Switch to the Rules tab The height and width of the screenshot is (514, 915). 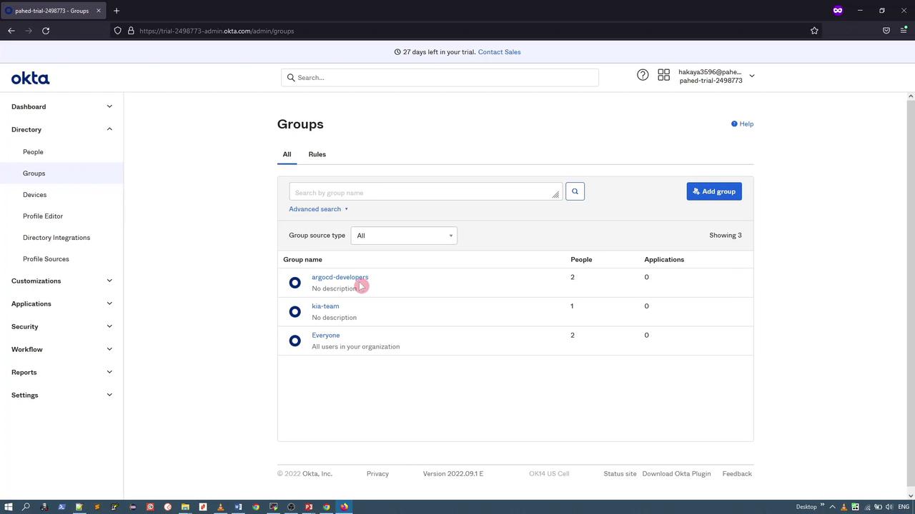tap(317, 154)
